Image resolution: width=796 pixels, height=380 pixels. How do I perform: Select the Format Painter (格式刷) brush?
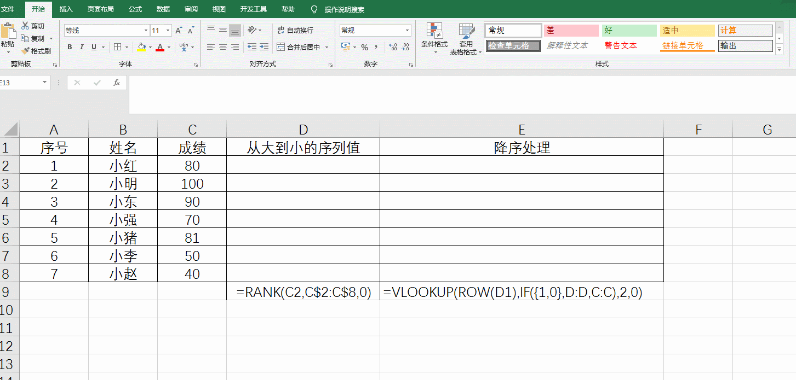point(25,51)
